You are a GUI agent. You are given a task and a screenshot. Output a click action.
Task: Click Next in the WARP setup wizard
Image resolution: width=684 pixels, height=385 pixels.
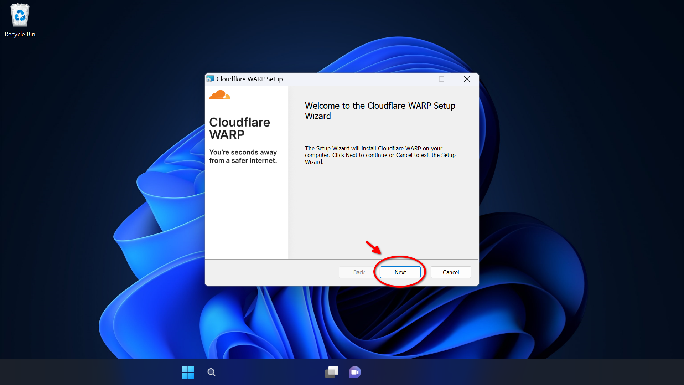point(400,272)
